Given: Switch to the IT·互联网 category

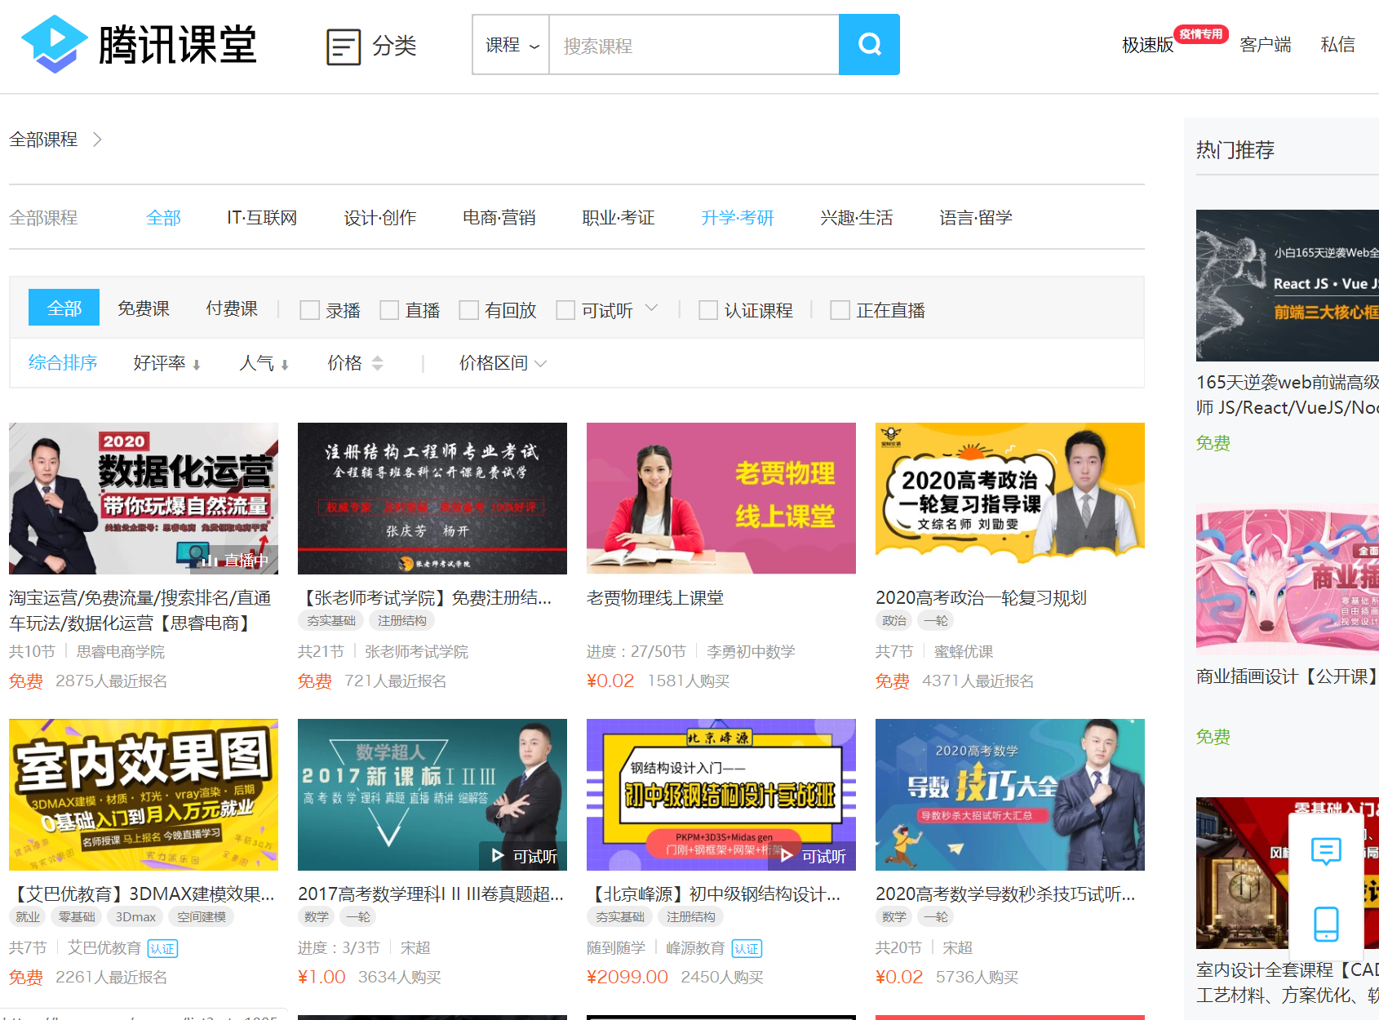Looking at the screenshot, I should tap(262, 218).
